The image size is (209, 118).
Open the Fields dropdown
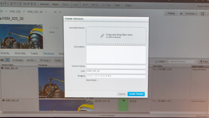click(x=59, y=61)
